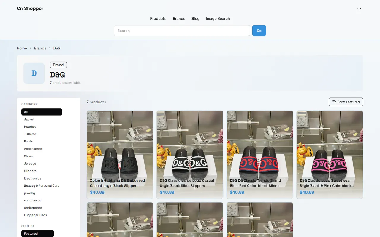Viewport: 380px width, 237px height.
Task: Open the Products nav menu item
Action: (158, 19)
